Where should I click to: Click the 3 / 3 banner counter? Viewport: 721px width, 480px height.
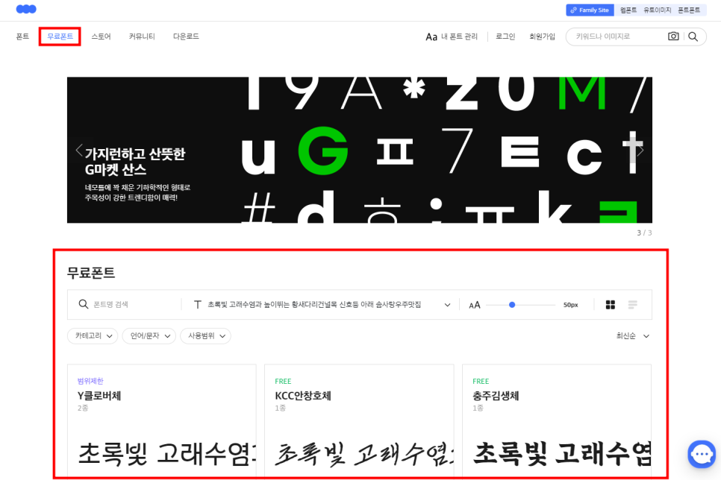click(x=644, y=233)
